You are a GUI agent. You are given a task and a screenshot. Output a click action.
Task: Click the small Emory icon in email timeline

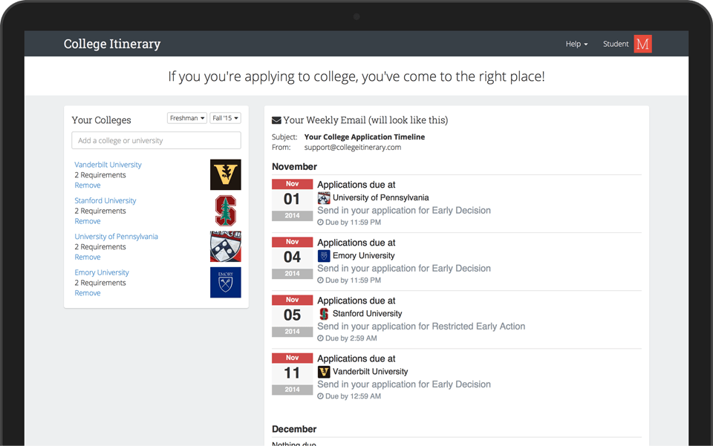(324, 256)
